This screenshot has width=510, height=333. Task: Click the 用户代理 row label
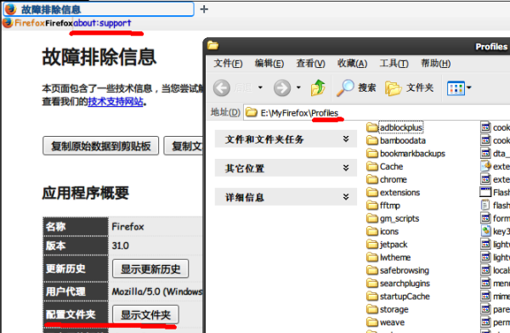[65, 291]
